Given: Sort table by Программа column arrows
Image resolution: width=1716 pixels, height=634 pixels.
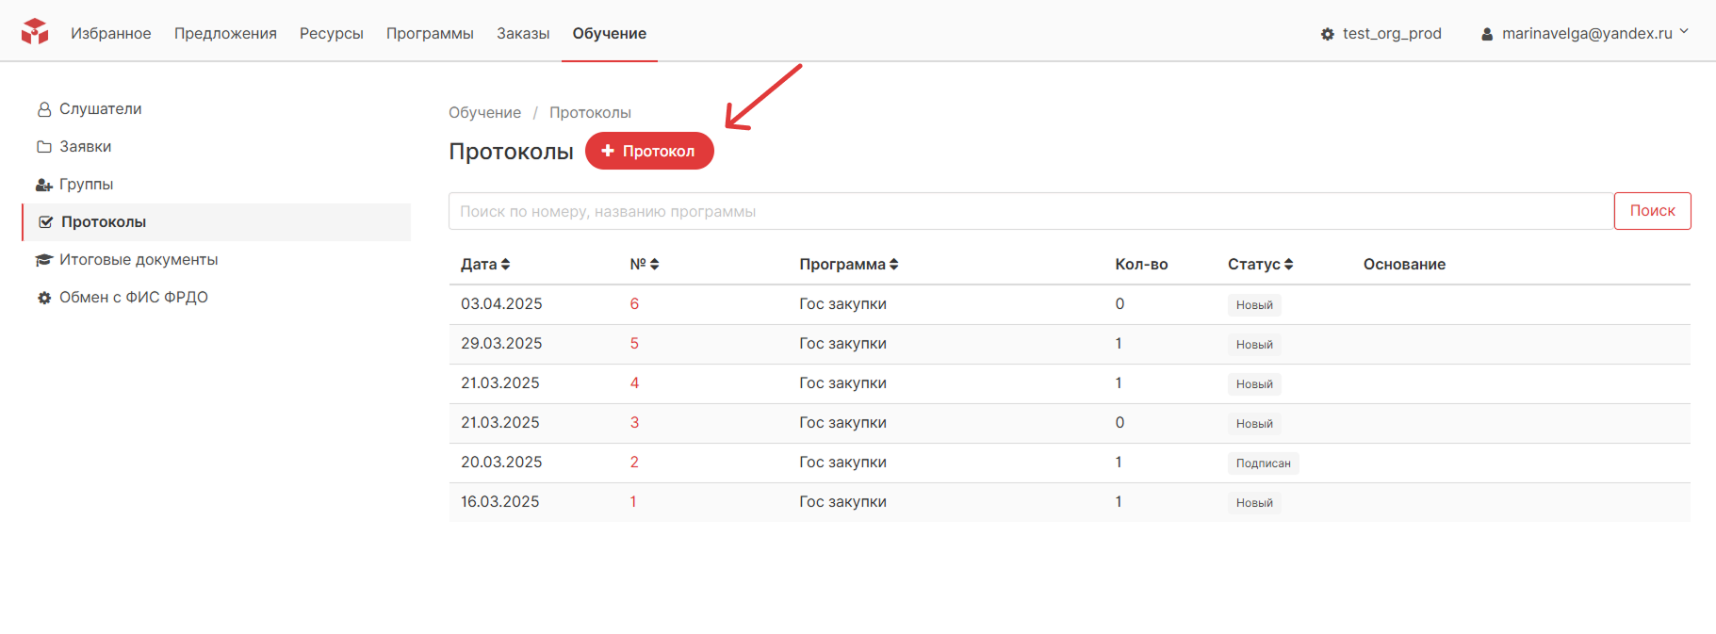Looking at the screenshot, I should point(893,265).
